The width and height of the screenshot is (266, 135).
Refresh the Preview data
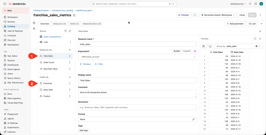[x=255, y=39]
